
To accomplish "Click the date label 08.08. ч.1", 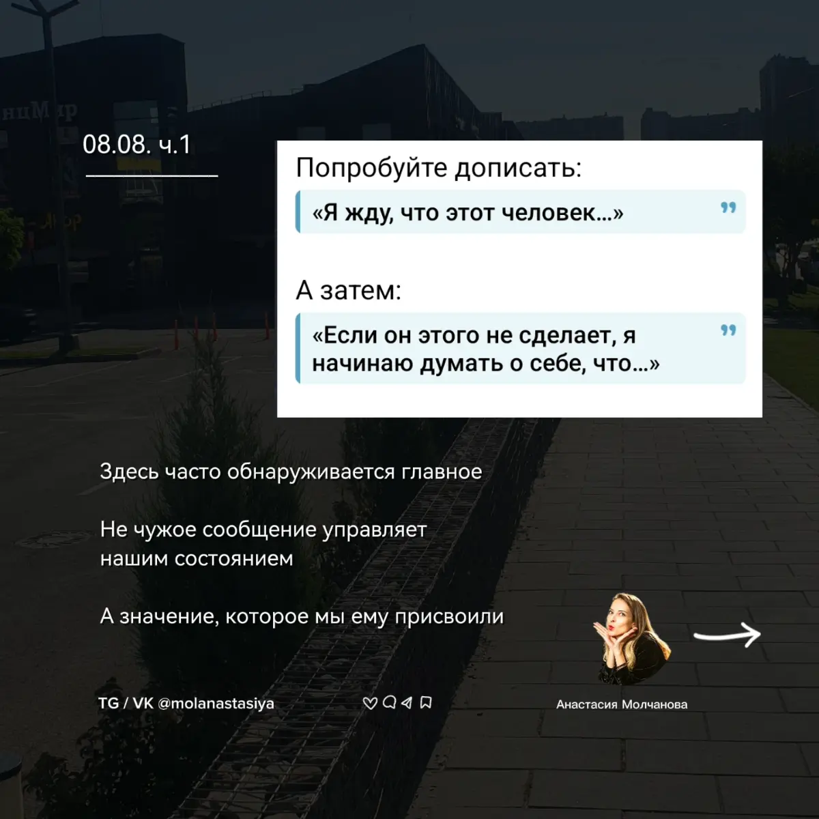I will click(x=137, y=145).
